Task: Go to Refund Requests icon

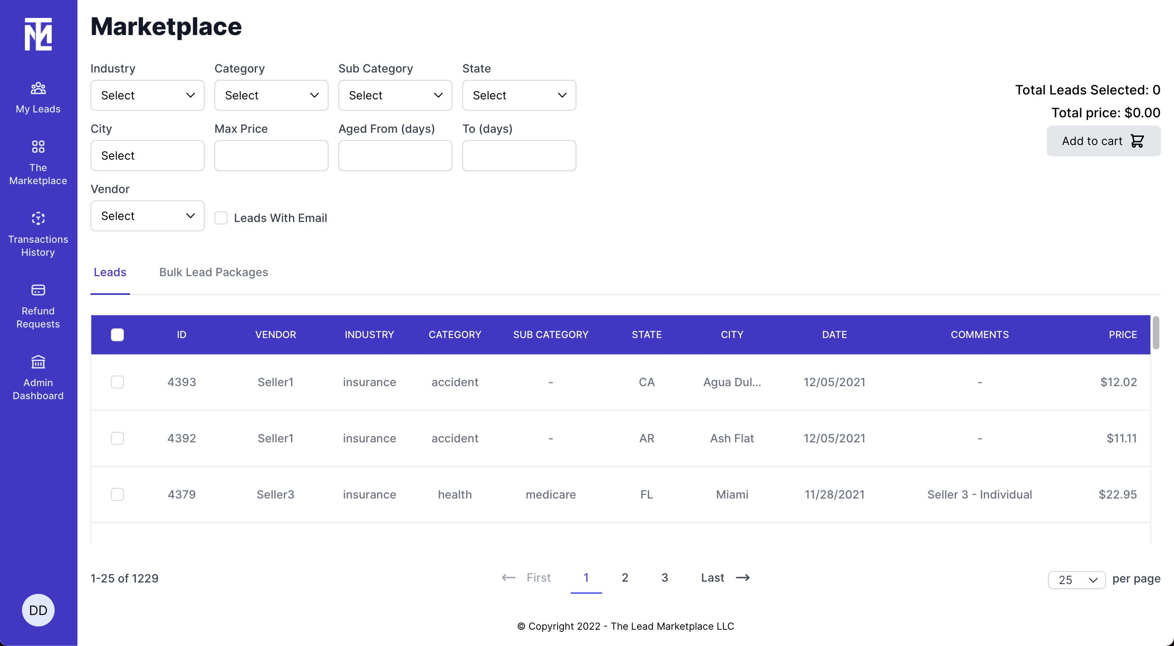Action: (38, 290)
